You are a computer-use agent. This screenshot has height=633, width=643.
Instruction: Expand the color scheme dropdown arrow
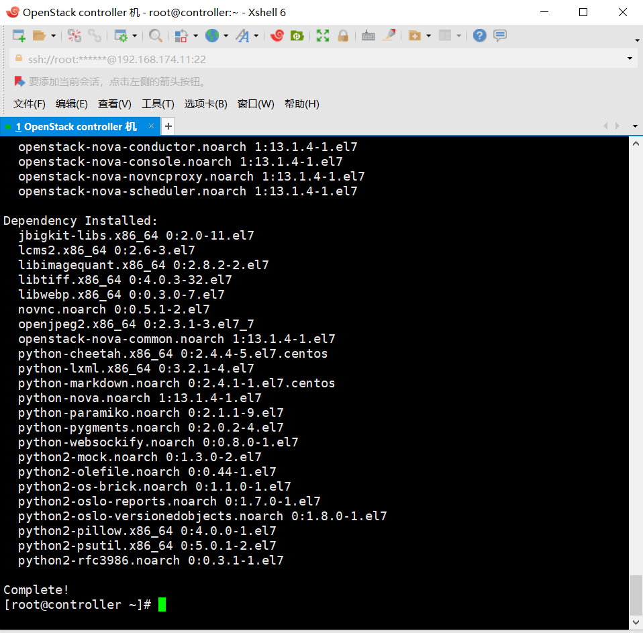tap(195, 36)
